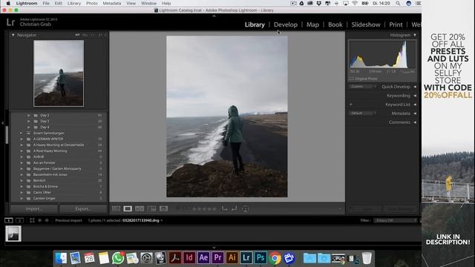Launch After Effects from the Dock

point(203,258)
